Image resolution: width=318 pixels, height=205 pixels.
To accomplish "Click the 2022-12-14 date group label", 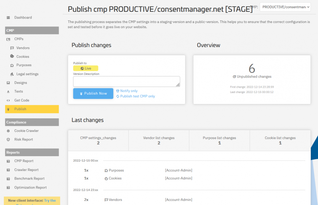I will [x=86, y=190].
